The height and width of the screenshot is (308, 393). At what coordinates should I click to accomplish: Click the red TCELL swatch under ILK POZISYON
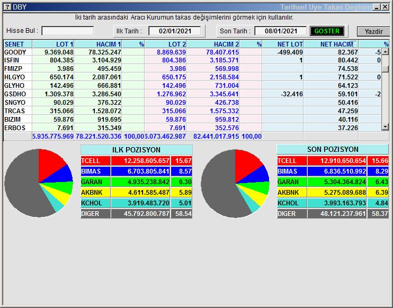pyautogui.click(x=95, y=161)
